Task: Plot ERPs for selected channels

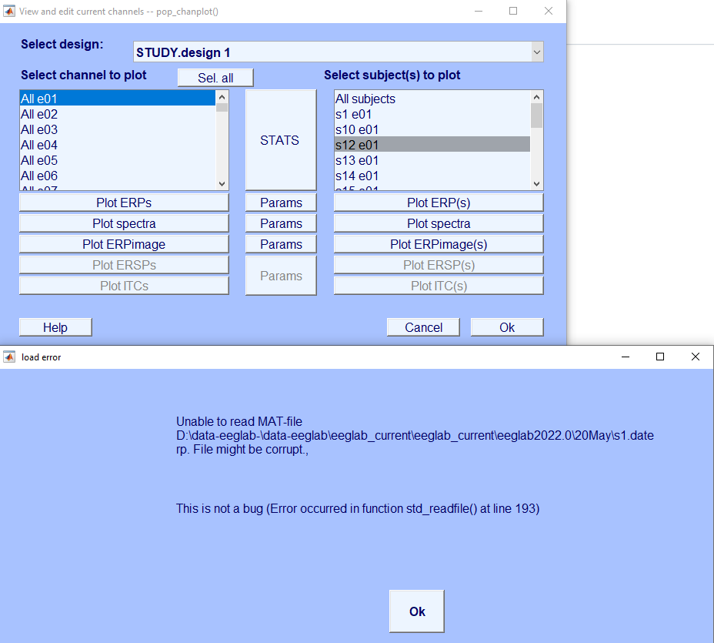Action: point(123,202)
